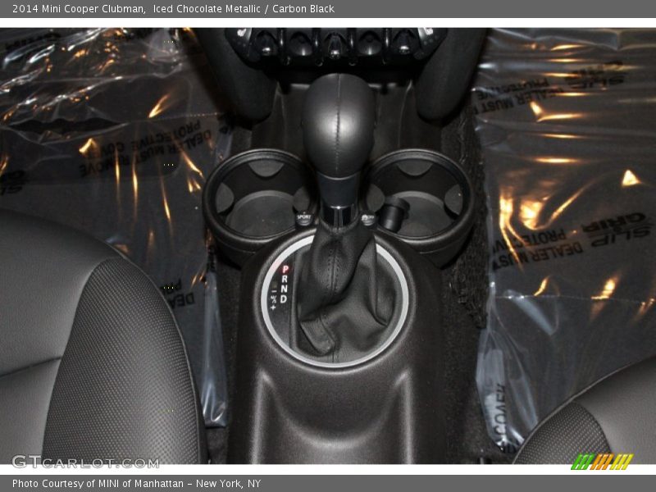Click the green-orange-yellow striped logo icon
This screenshot has width=656, height=492.
602,462
